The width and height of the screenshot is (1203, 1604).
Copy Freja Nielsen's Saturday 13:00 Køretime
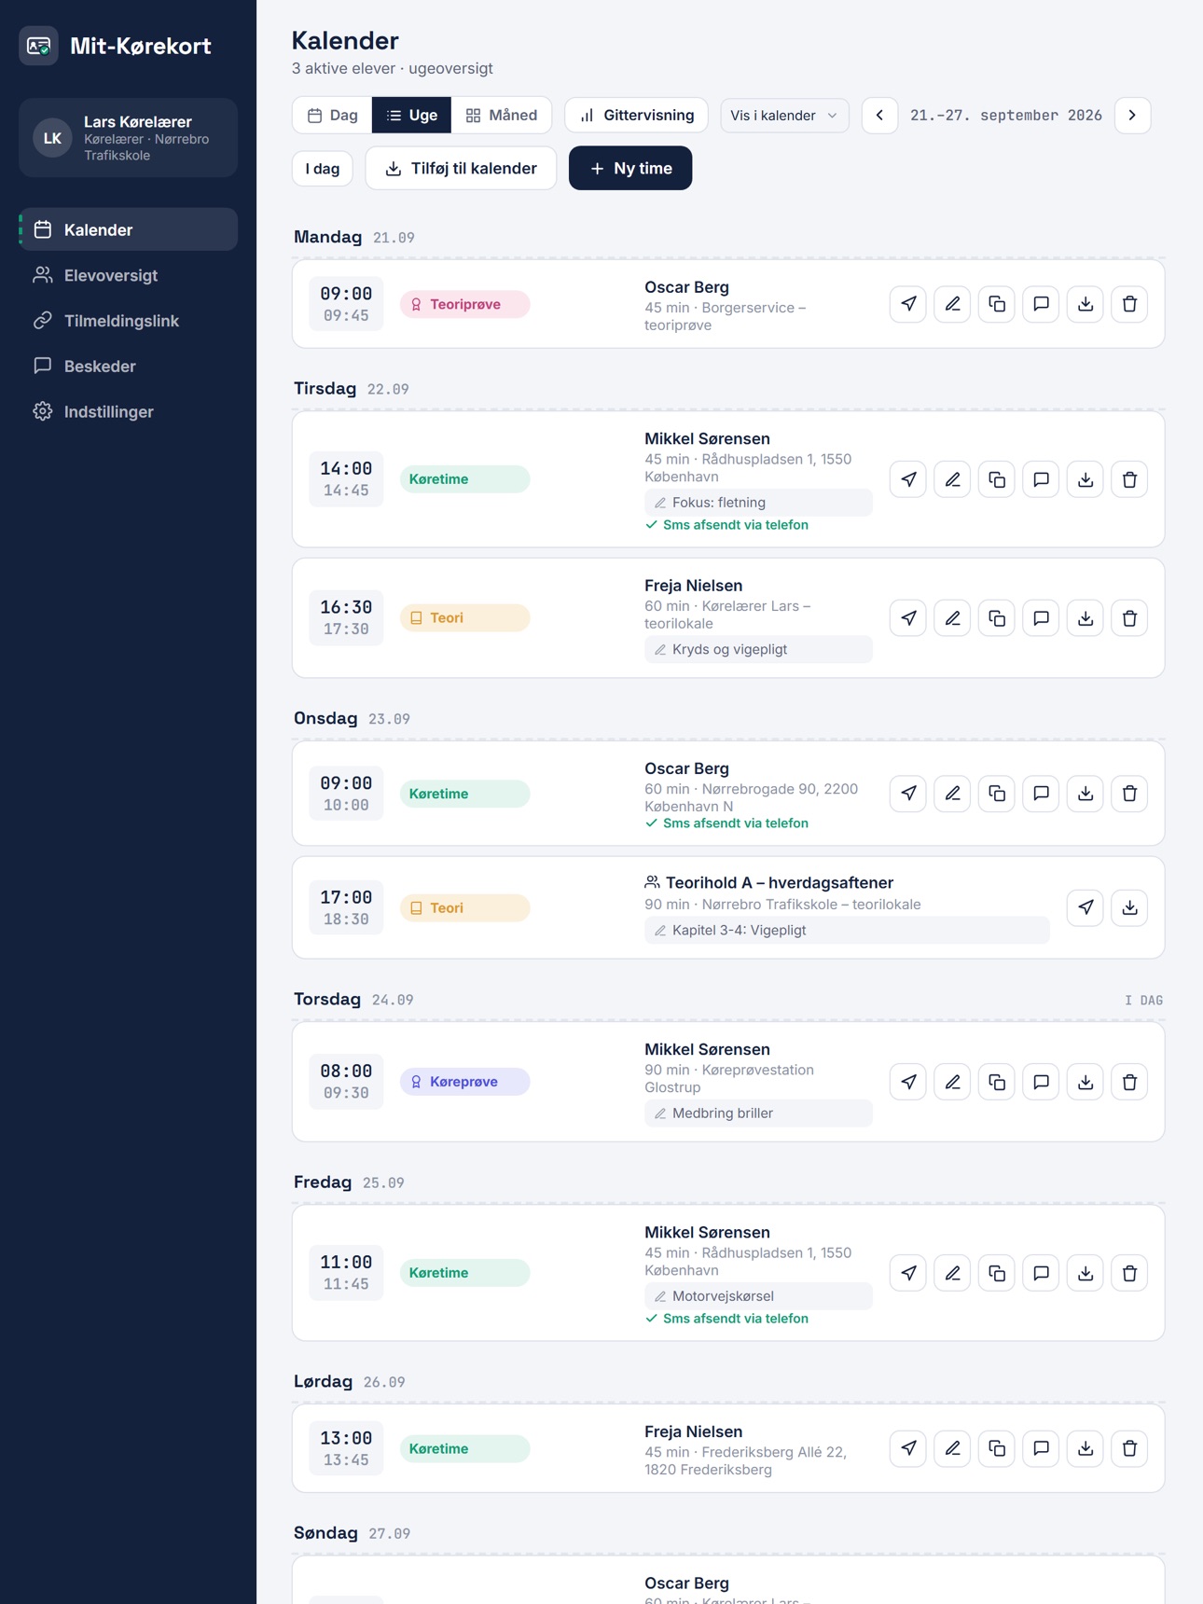(x=996, y=1448)
